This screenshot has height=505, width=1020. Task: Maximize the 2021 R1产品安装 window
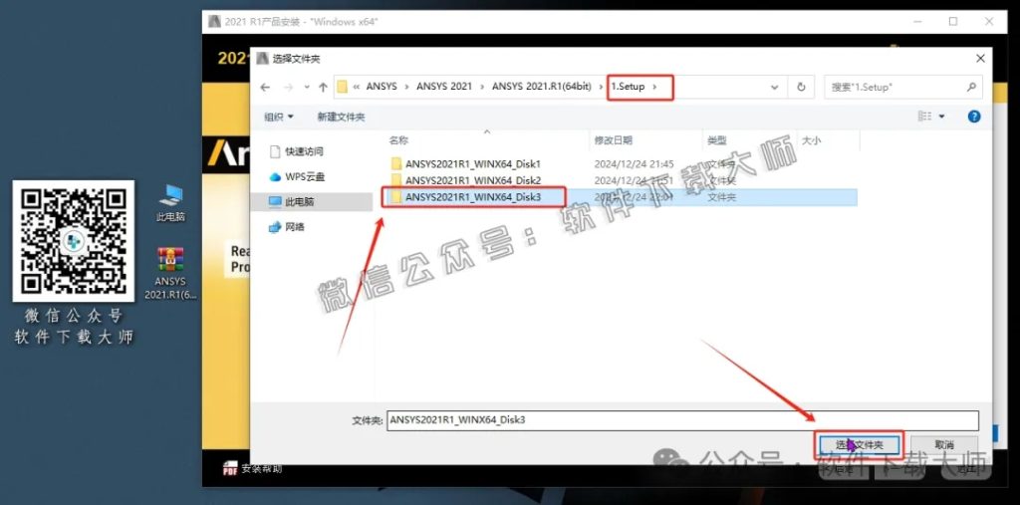point(953,22)
